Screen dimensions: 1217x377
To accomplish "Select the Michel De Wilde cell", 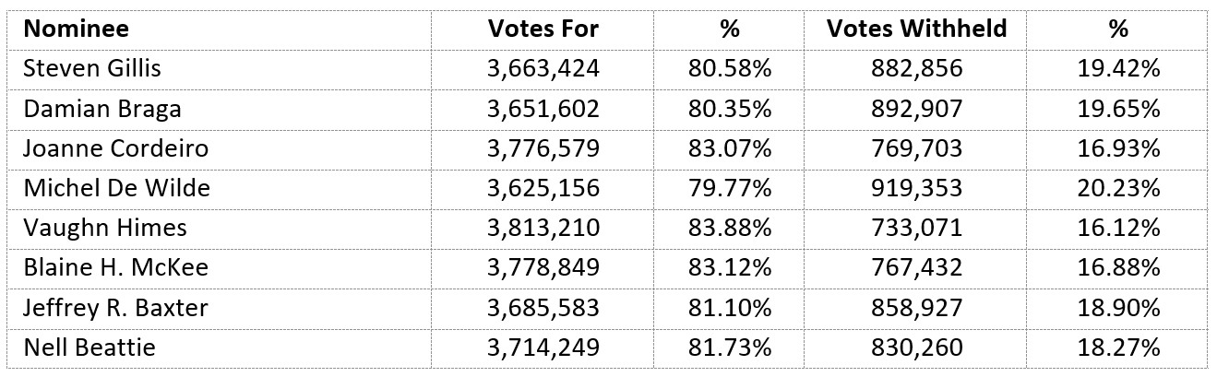I will [x=116, y=188].
